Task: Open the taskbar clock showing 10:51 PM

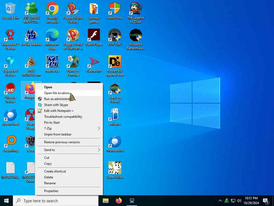Action: [251, 201]
